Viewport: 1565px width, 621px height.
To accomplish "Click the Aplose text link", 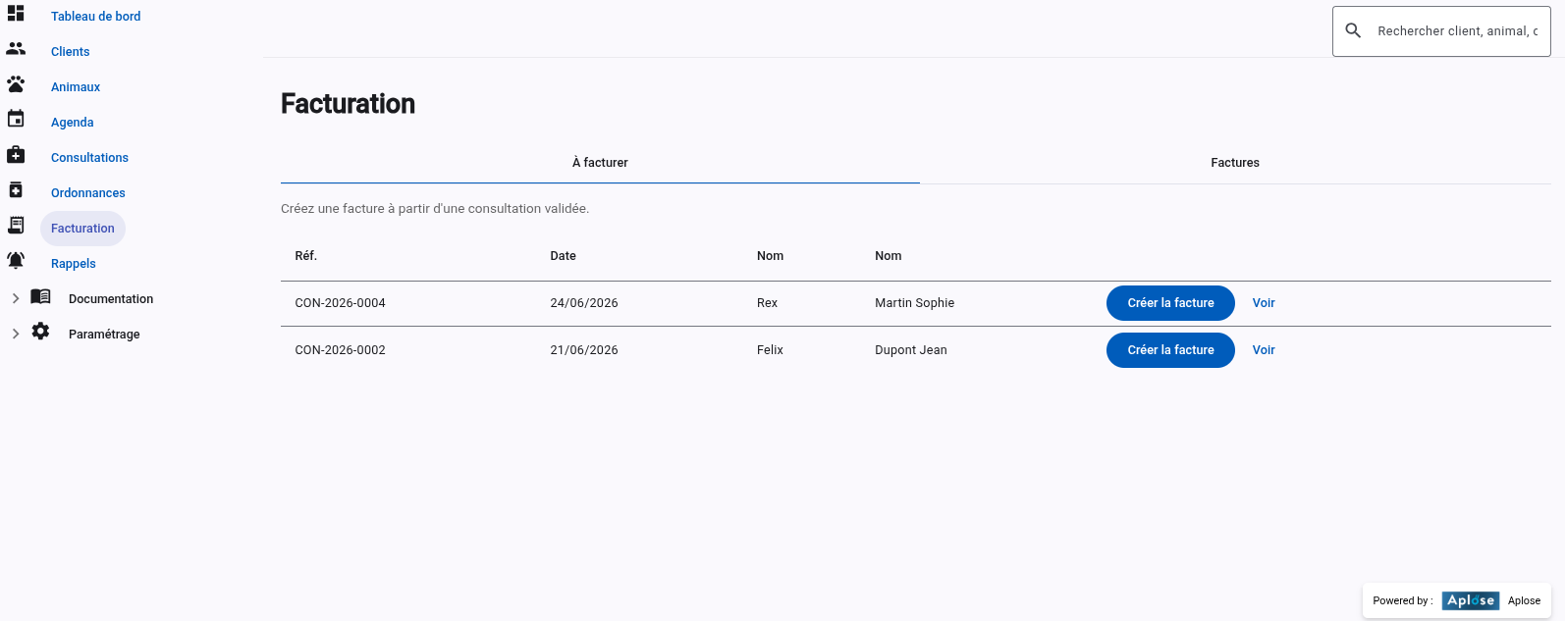I will click(1524, 601).
